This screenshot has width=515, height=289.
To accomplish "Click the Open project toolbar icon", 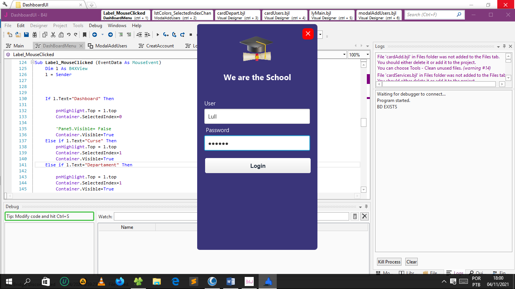I will tap(18, 35).
